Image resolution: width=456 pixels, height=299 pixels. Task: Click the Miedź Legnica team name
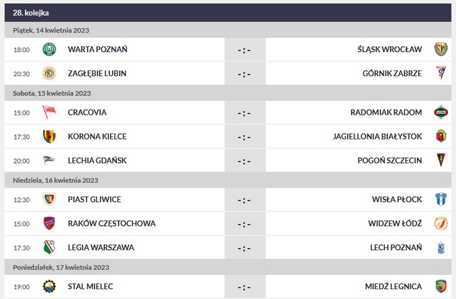coord(393,286)
